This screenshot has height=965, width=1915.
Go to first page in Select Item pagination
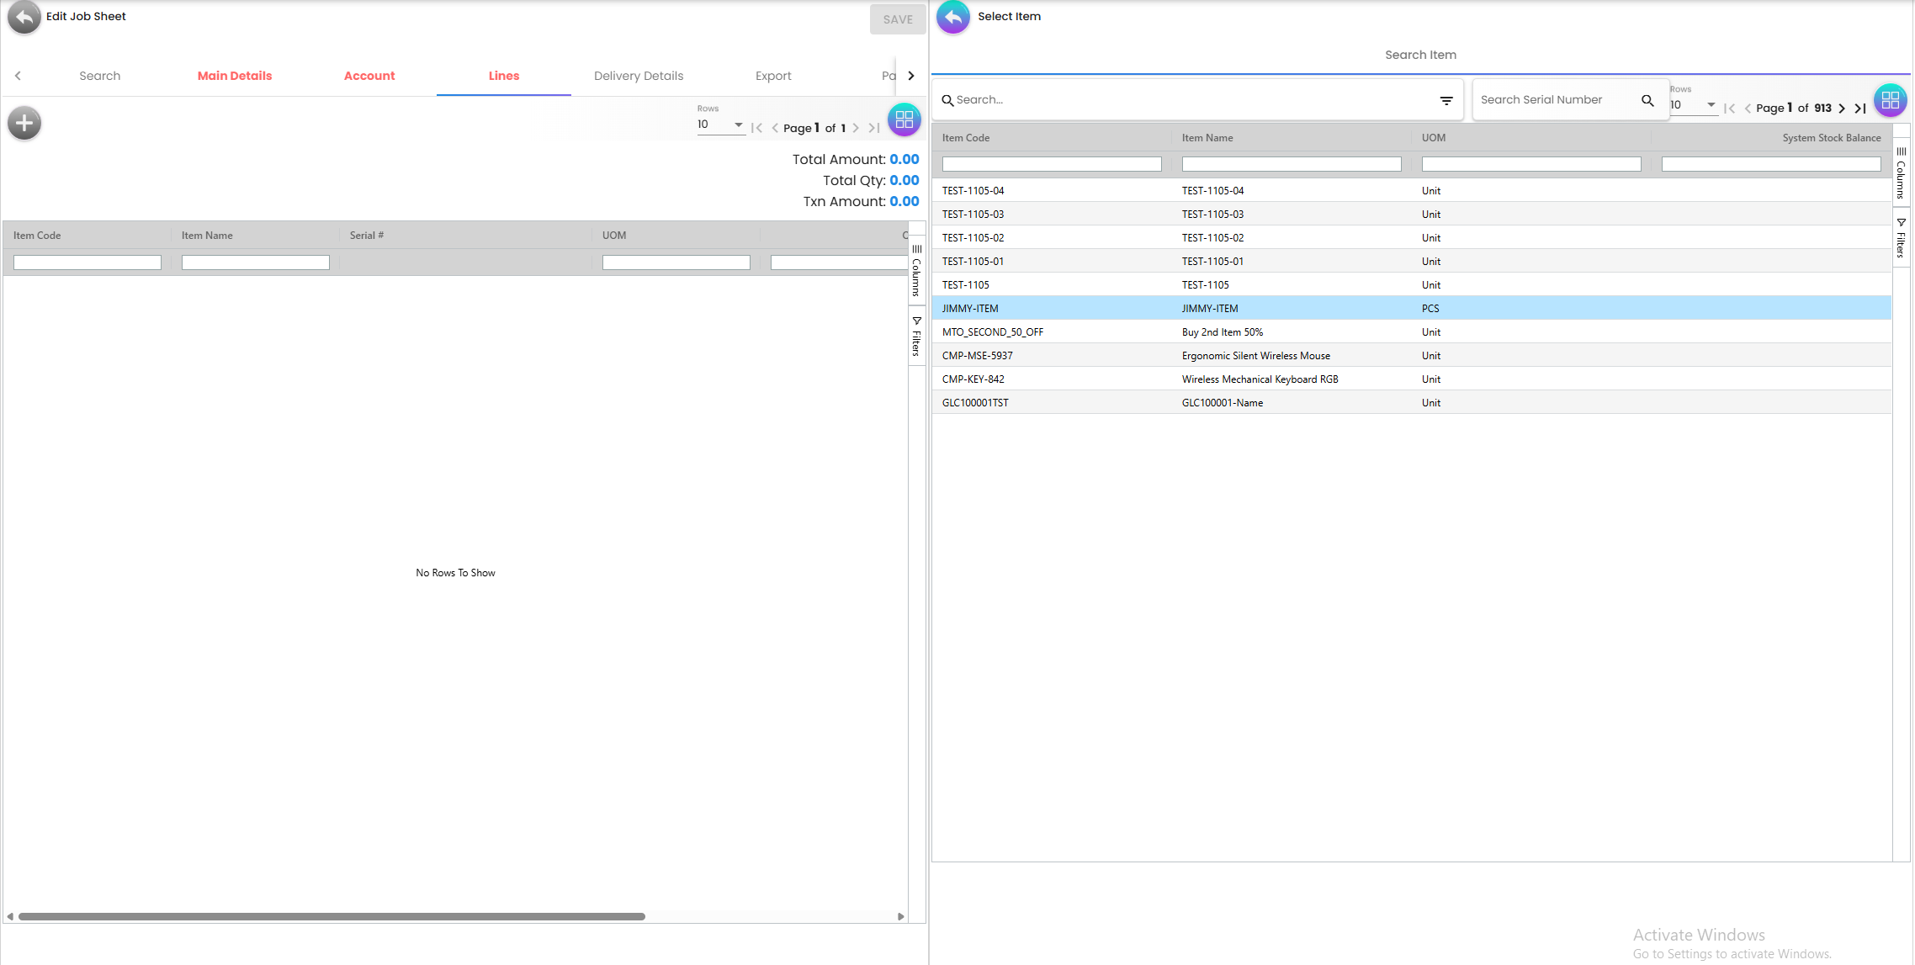coord(1729,109)
